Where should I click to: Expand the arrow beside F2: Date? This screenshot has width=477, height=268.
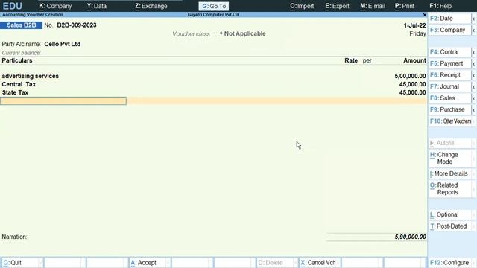[x=474, y=19]
